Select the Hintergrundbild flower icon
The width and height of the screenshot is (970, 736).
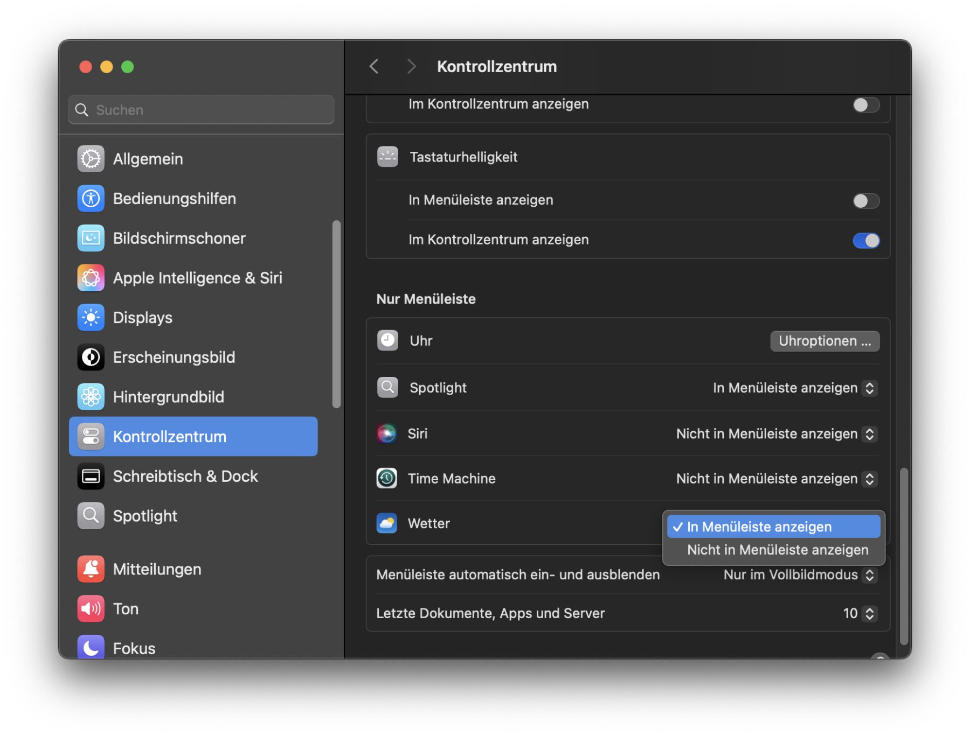pyautogui.click(x=91, y=397)
